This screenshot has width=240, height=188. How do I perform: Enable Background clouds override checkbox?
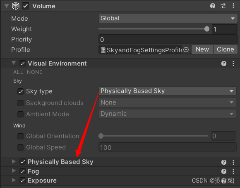[20, 103]
